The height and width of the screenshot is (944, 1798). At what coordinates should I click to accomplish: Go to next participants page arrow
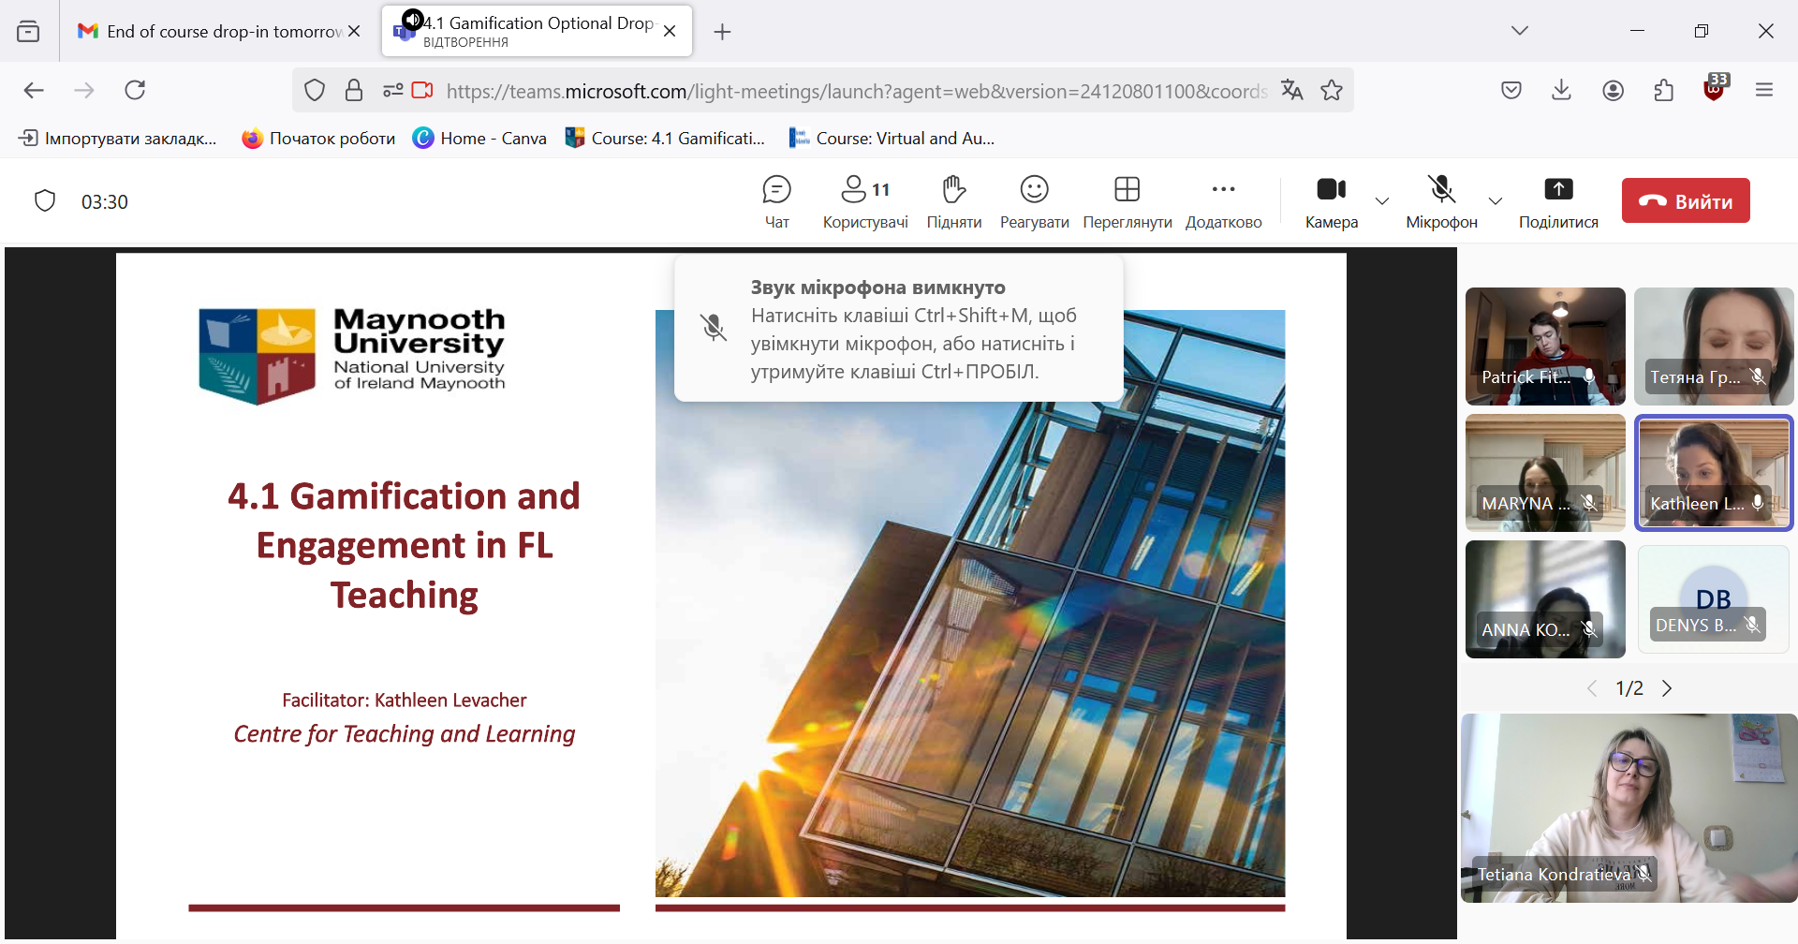[1667, 688]
